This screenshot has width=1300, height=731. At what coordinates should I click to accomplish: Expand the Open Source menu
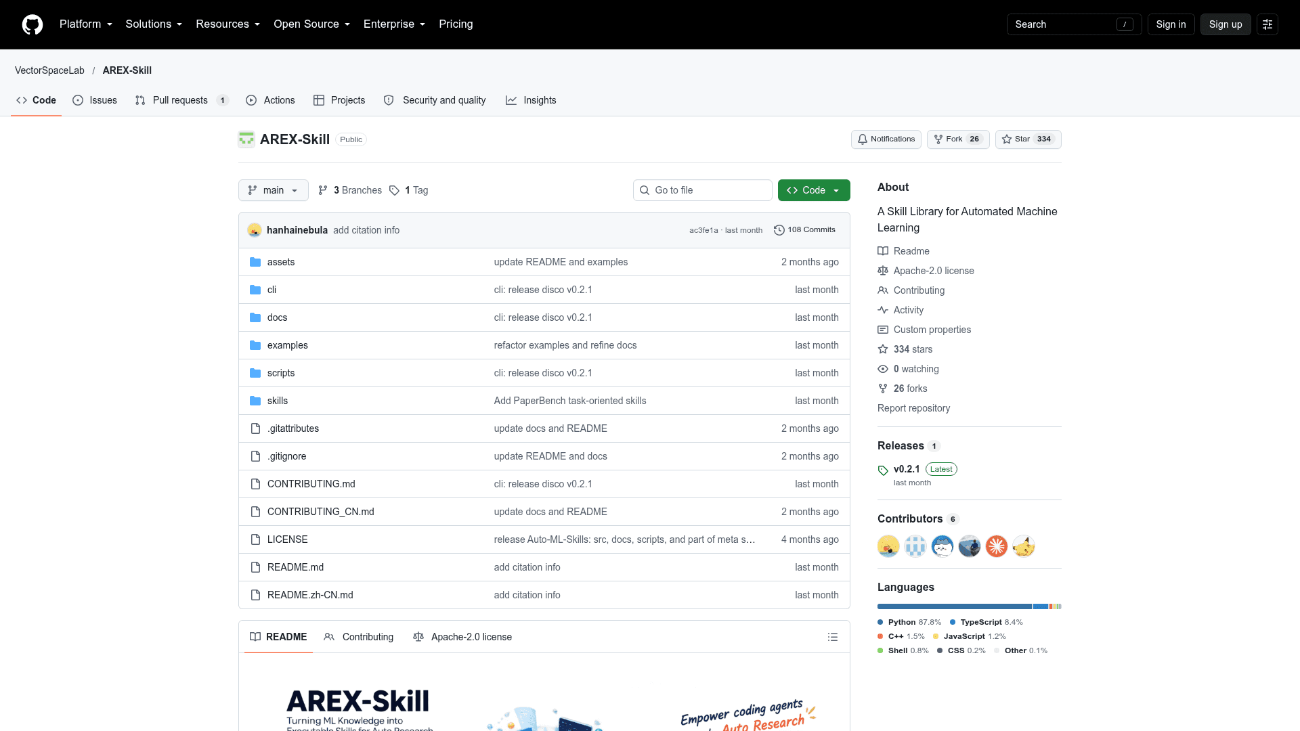point(312,24)
